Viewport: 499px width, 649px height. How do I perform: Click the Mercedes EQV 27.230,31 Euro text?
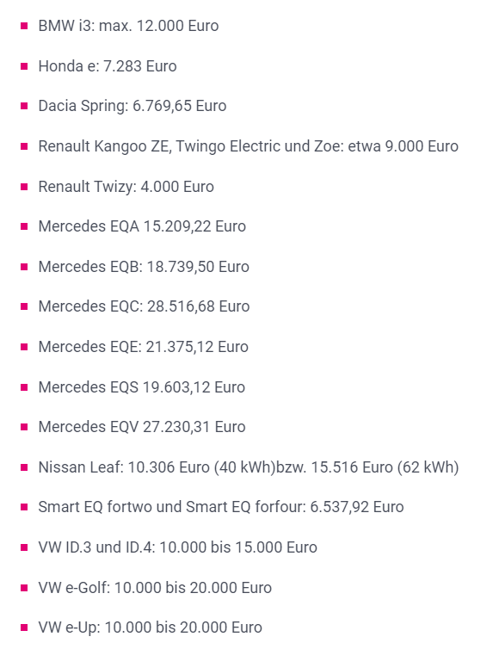pos(142,427)
